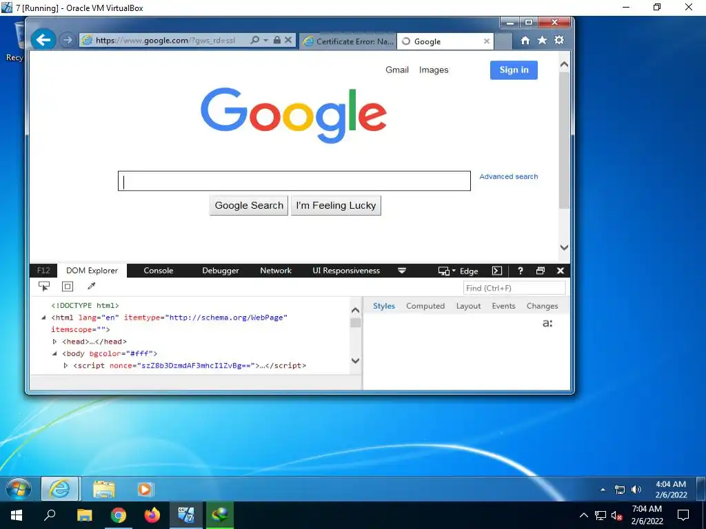Close the Google tab
Screen dimensions: 706x529
pyautogui.click(x=487, y=41)
